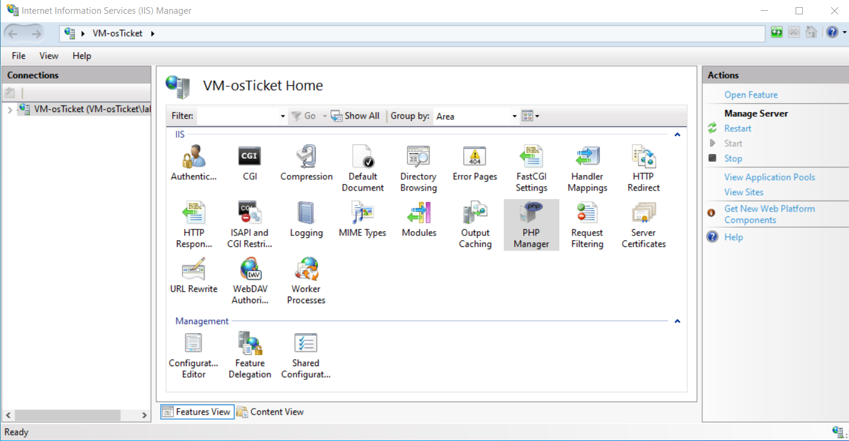Open Directory Browsing feature
The width and height of the screenshot is (849, 441).
(418, 168)
